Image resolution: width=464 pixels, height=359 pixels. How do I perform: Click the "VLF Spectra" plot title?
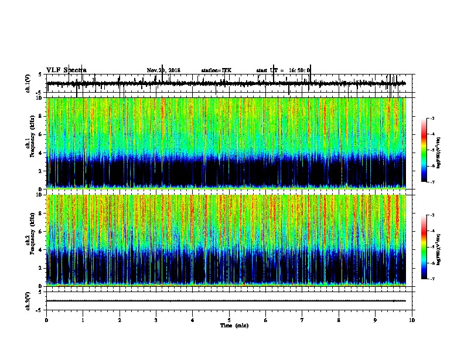point(66,70)
